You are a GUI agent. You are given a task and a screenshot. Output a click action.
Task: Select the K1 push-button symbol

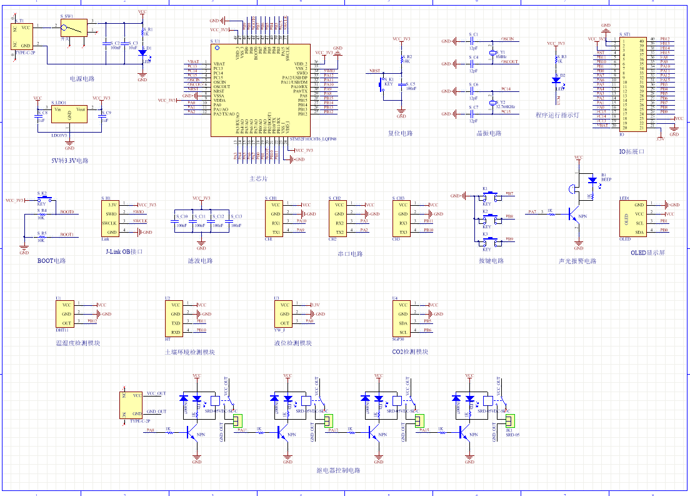coord(489,196)
